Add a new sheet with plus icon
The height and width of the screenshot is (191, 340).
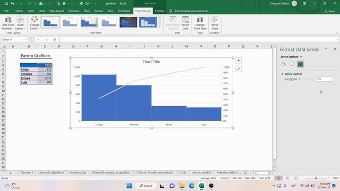click(245, 173)
